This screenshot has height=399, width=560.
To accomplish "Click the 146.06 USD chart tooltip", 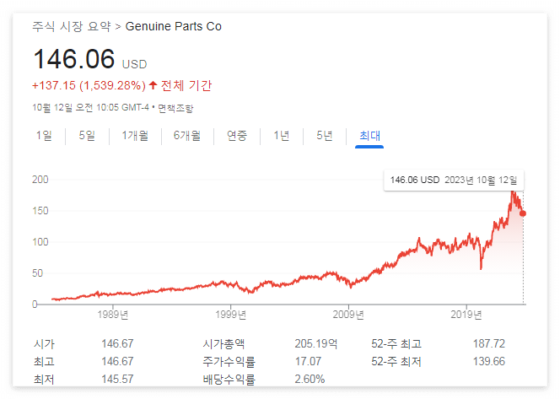I will click(454, 180).
